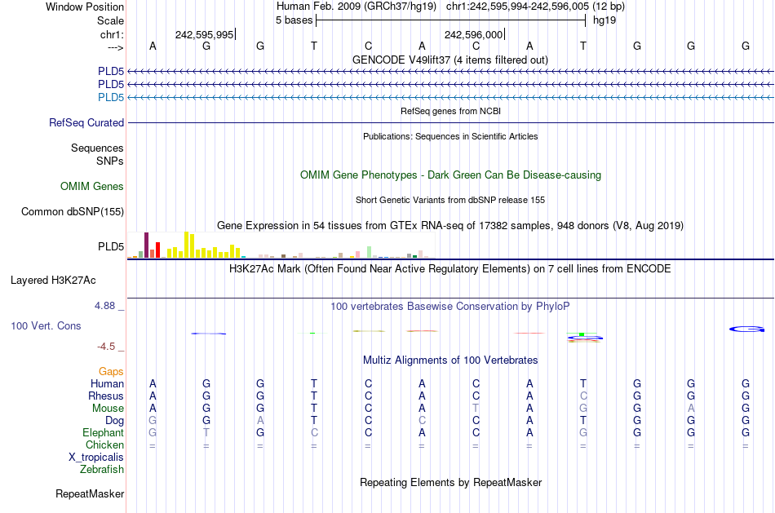Select the Mouse alignment row label
This screenshot has width=775, height=513.
point(108,409)
